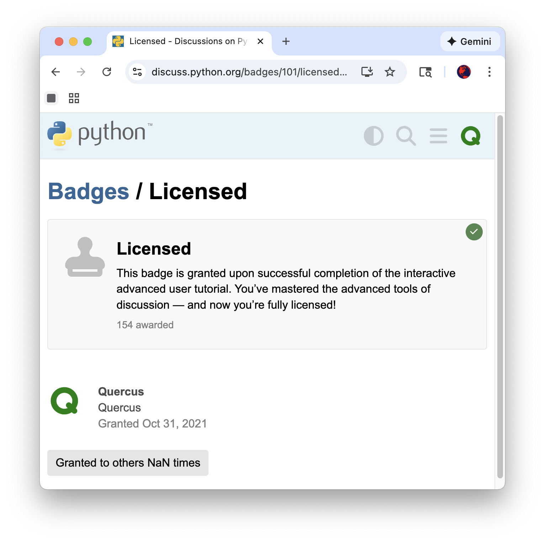Click the Quercus avatar in the granted list
This screenshot has height=542, width=545.
click(x=64, y=401)
